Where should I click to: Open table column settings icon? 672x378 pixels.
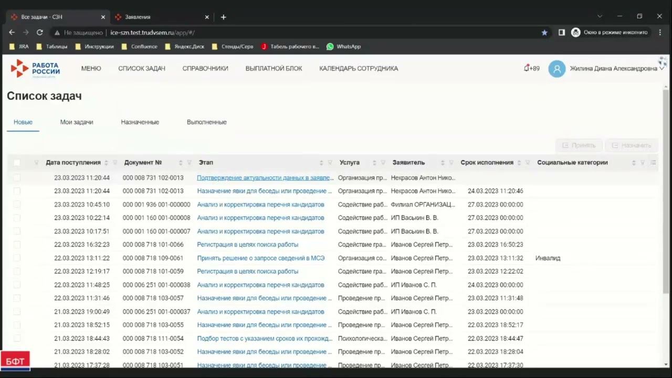(653, 163)
